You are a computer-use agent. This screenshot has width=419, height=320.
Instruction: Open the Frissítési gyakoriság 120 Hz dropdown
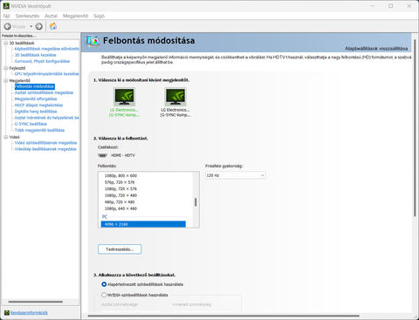pyautogui.click(x=235, y=175)
